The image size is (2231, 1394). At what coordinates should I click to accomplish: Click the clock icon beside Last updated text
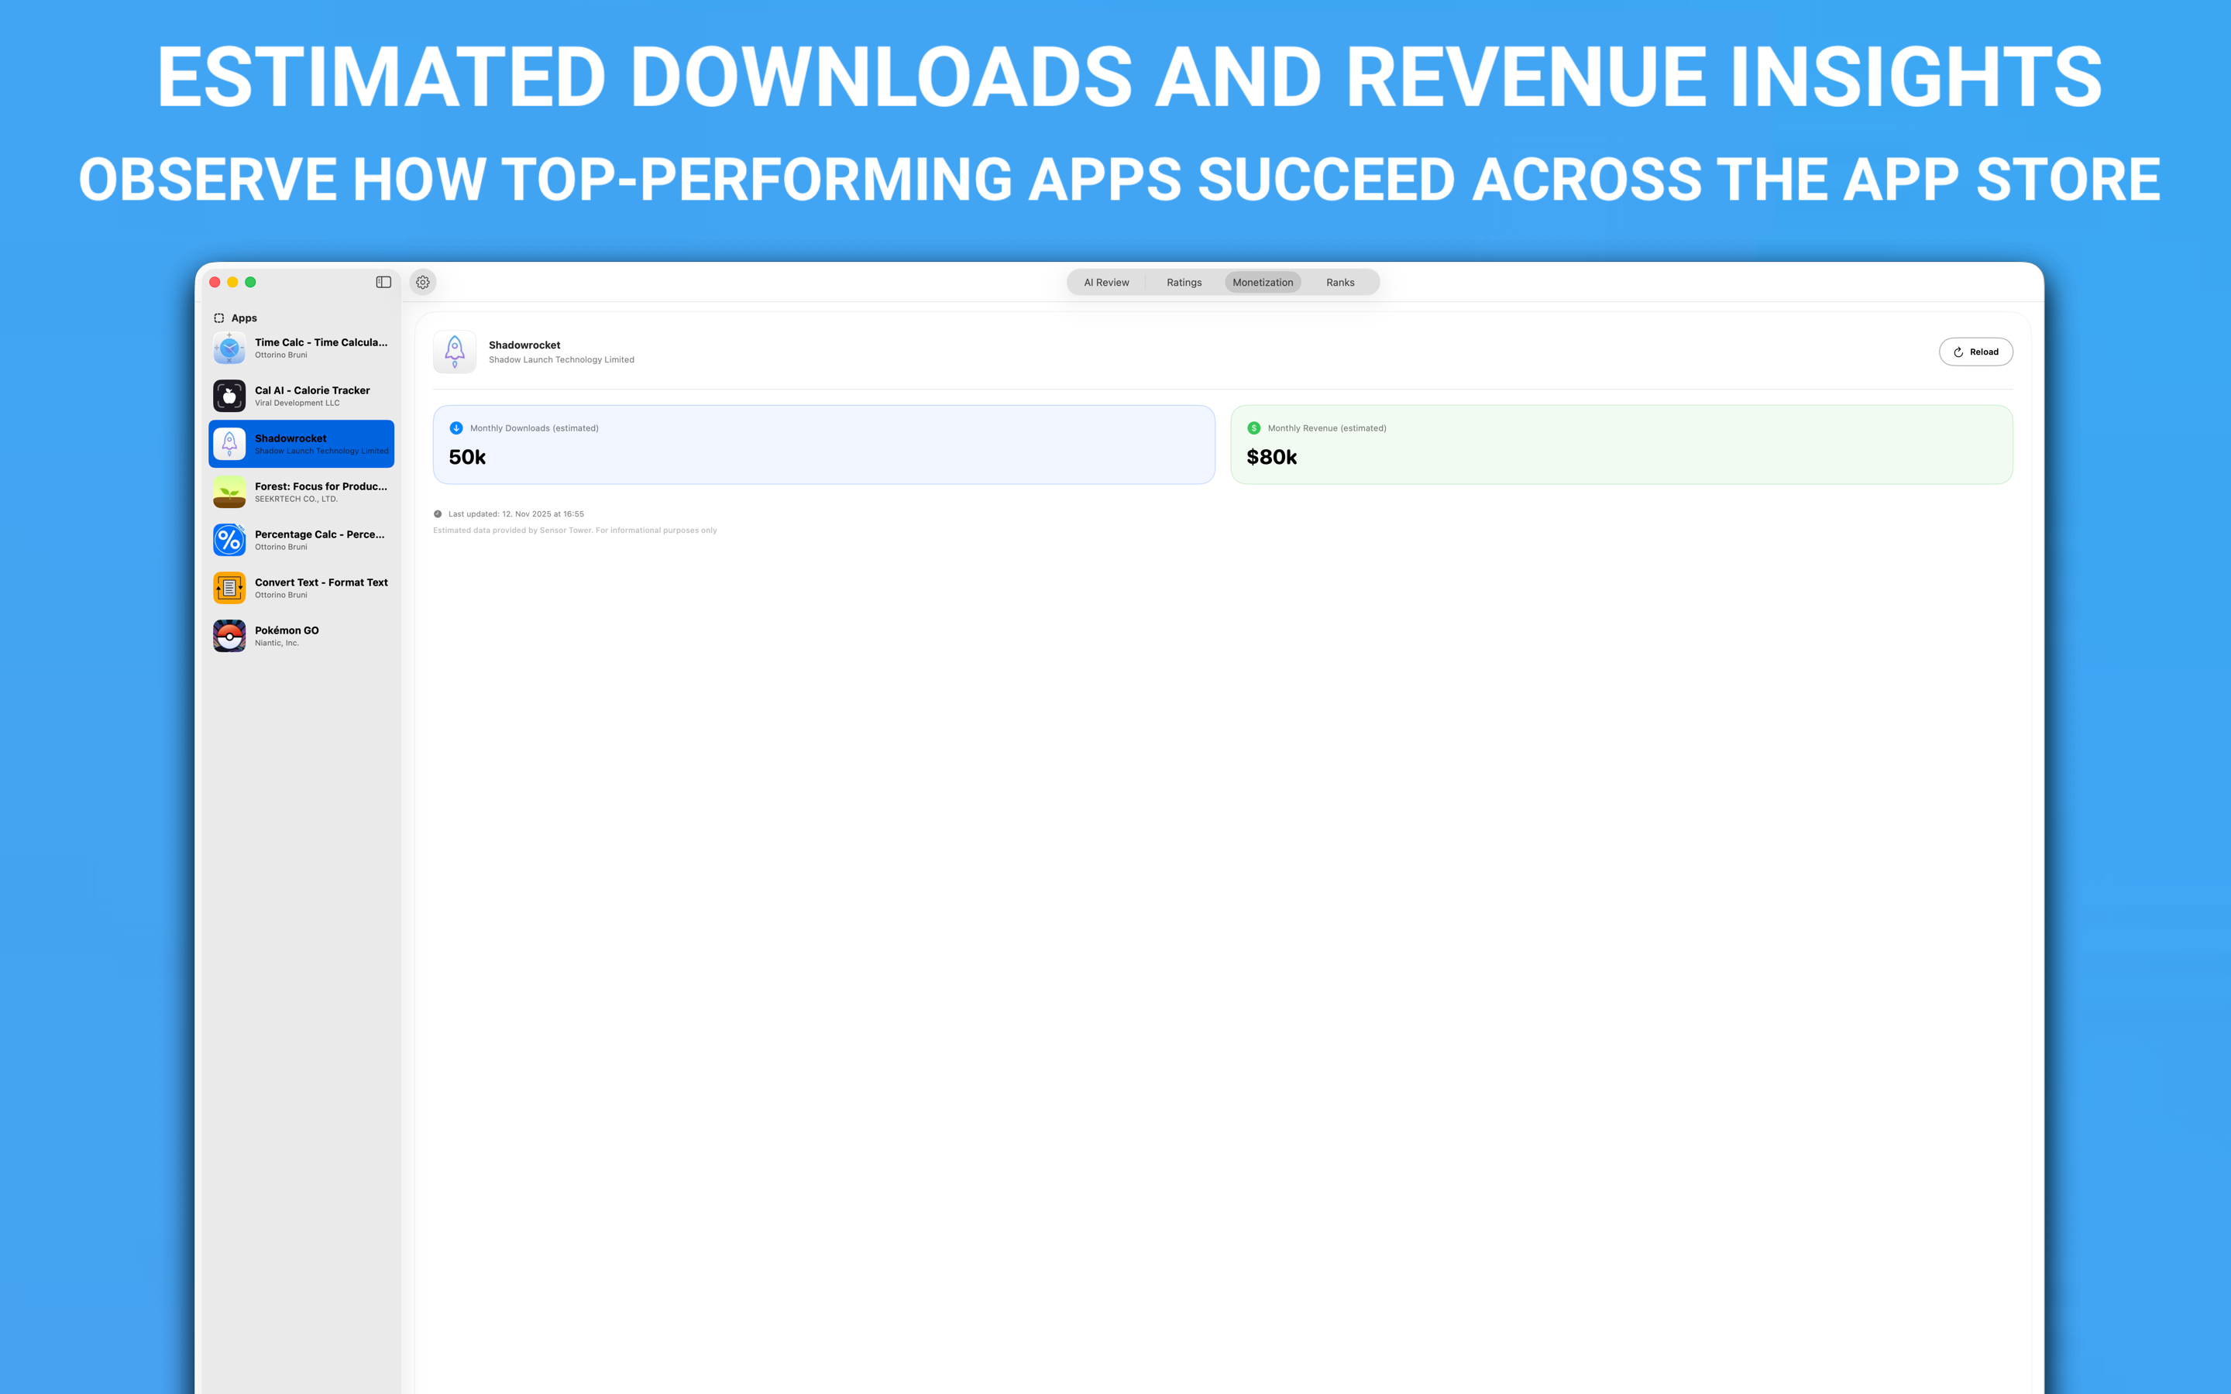point(438,513)
